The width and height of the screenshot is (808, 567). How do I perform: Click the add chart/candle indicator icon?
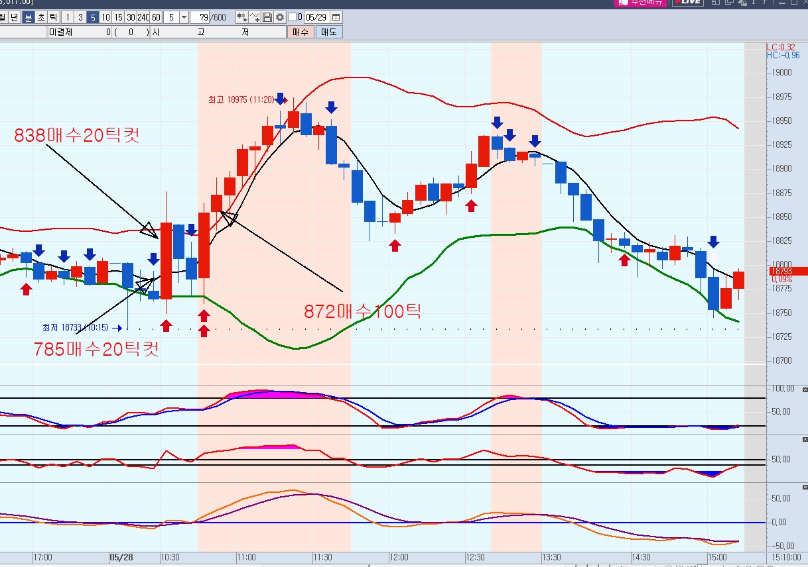coord(241,17)
